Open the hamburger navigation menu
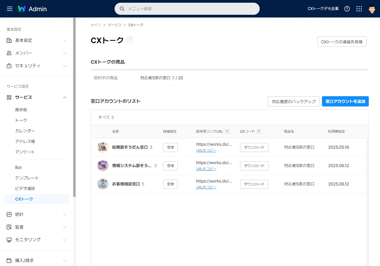This screenshot has height=266, width=380. tap(10, 9)
